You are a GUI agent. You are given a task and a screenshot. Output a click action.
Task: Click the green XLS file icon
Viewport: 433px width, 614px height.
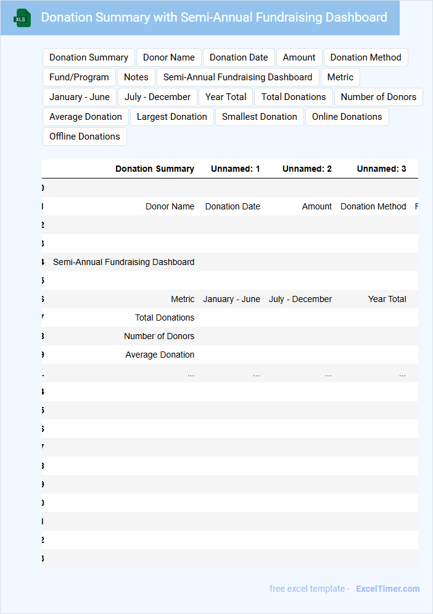(22, 18)
